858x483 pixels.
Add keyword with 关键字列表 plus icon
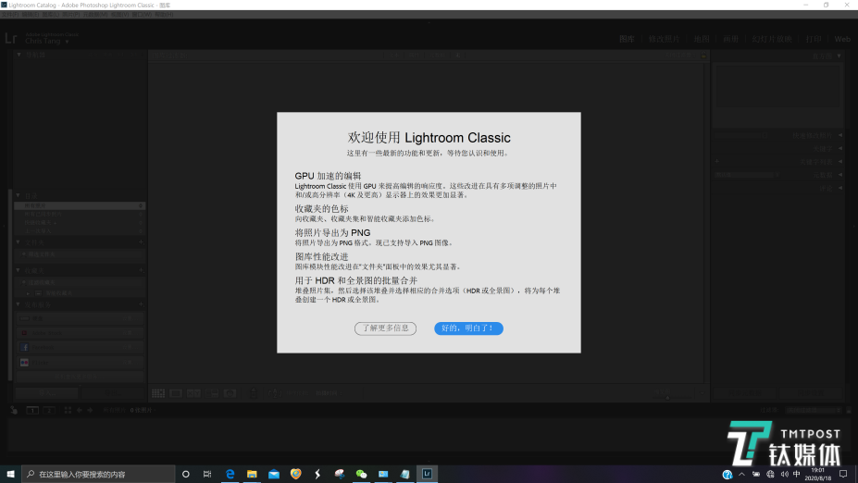click(716, 161)
